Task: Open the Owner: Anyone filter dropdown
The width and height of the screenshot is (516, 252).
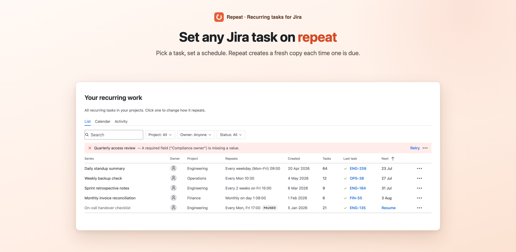Action: pyautogui.click(x=196, y=135)
